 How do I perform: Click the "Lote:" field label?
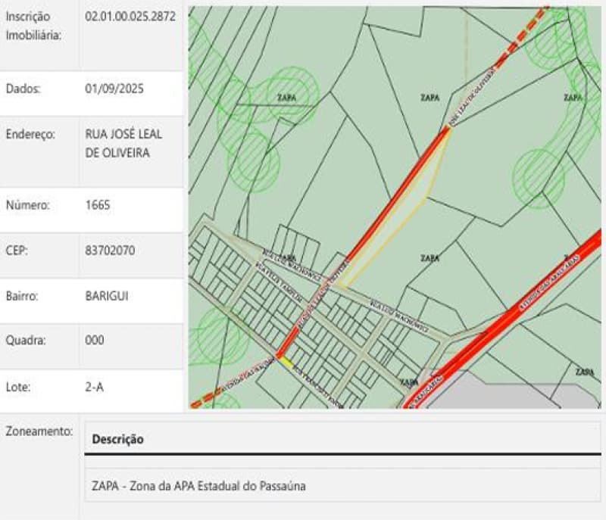coord(17,387)
